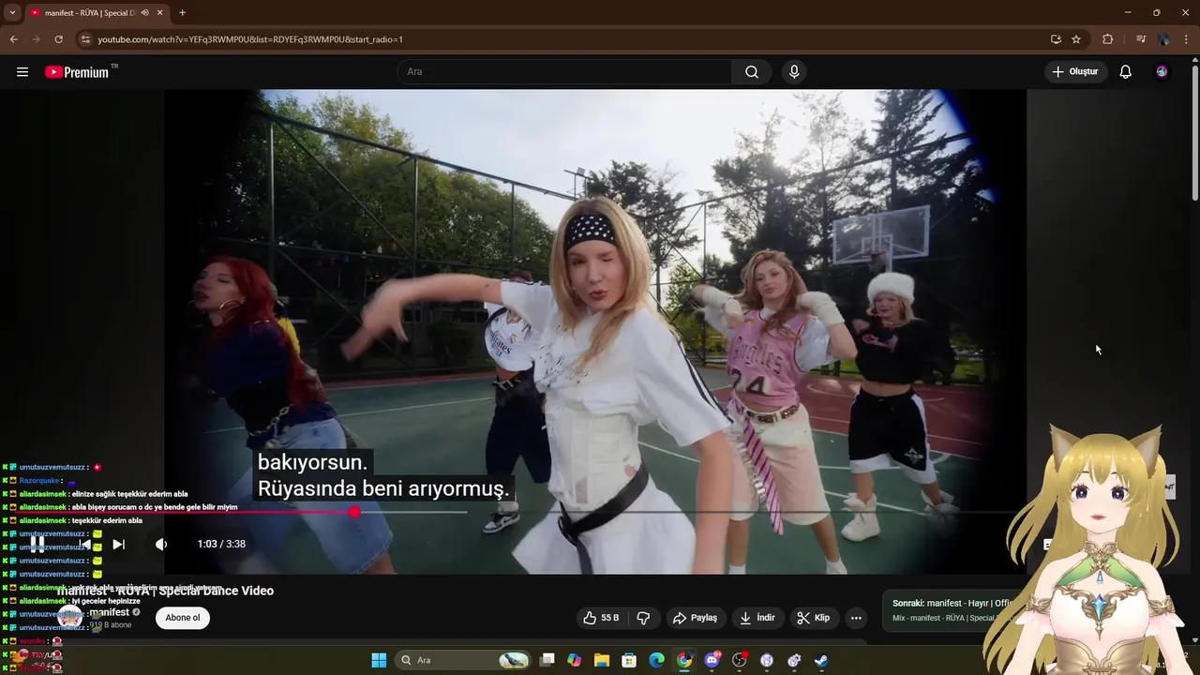Viewport: 1200px width, 675px height.
Task: View site information icon in address bar
Action: tap(85, 39)
